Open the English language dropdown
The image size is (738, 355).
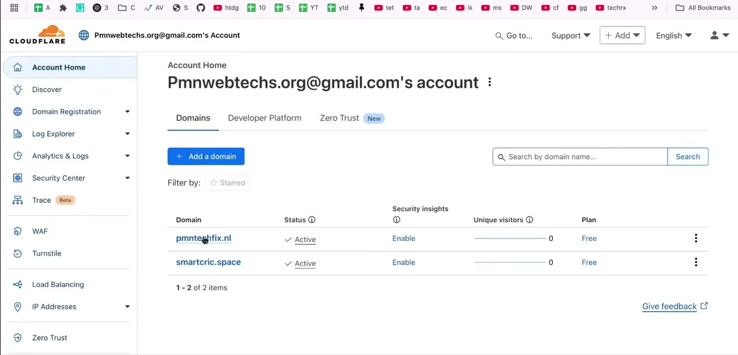pos(673,36)
